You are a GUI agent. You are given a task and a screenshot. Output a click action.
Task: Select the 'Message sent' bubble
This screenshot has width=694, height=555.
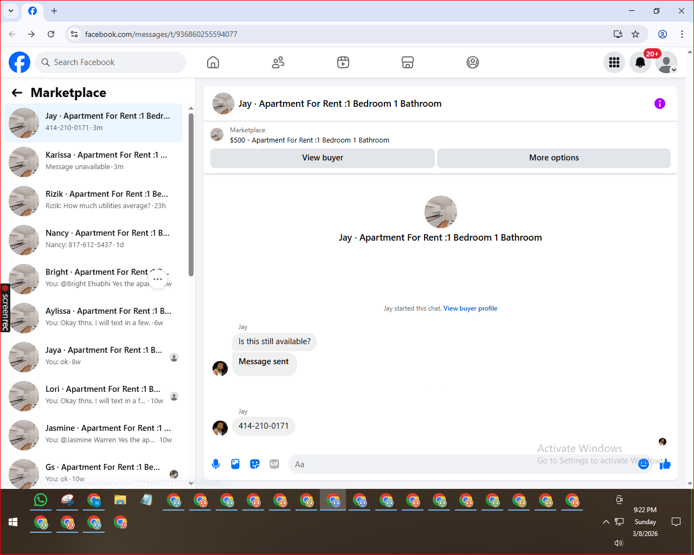tap(264, 363)
